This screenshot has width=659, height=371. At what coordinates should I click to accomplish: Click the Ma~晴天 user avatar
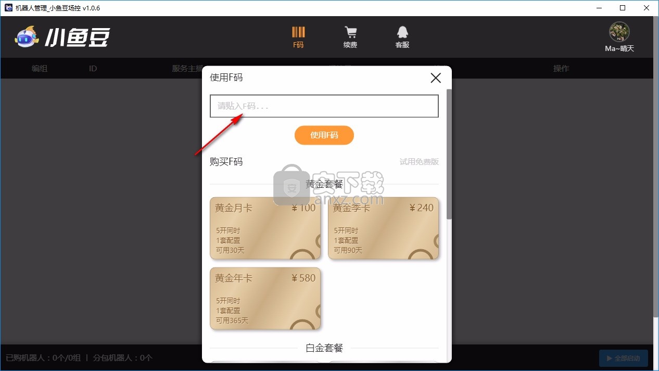pyautogui.click(x=619, y=32)
